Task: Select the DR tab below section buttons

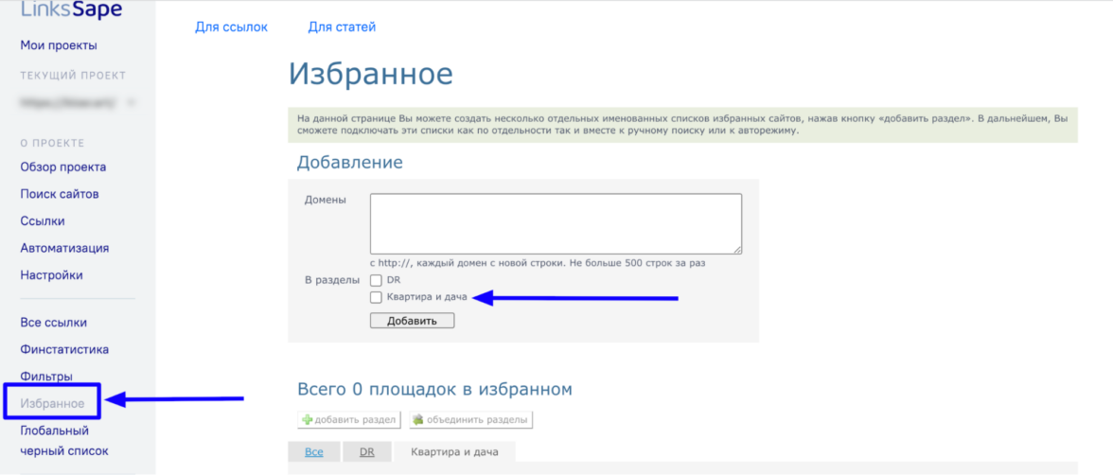Action: 366,452
